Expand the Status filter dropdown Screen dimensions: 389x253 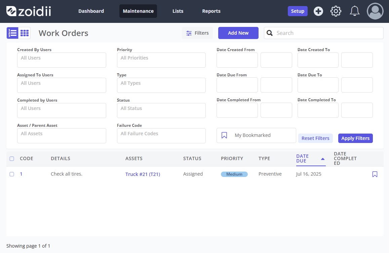(x=161, y=110)
